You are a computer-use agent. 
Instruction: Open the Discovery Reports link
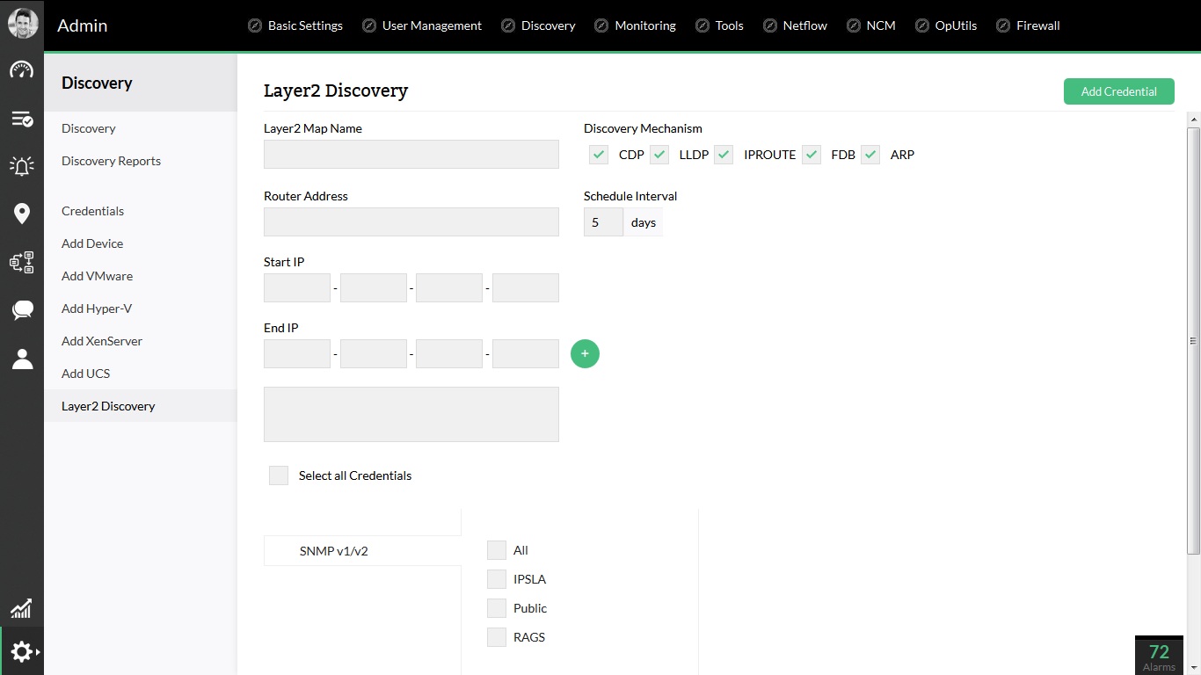pos(111,161)
